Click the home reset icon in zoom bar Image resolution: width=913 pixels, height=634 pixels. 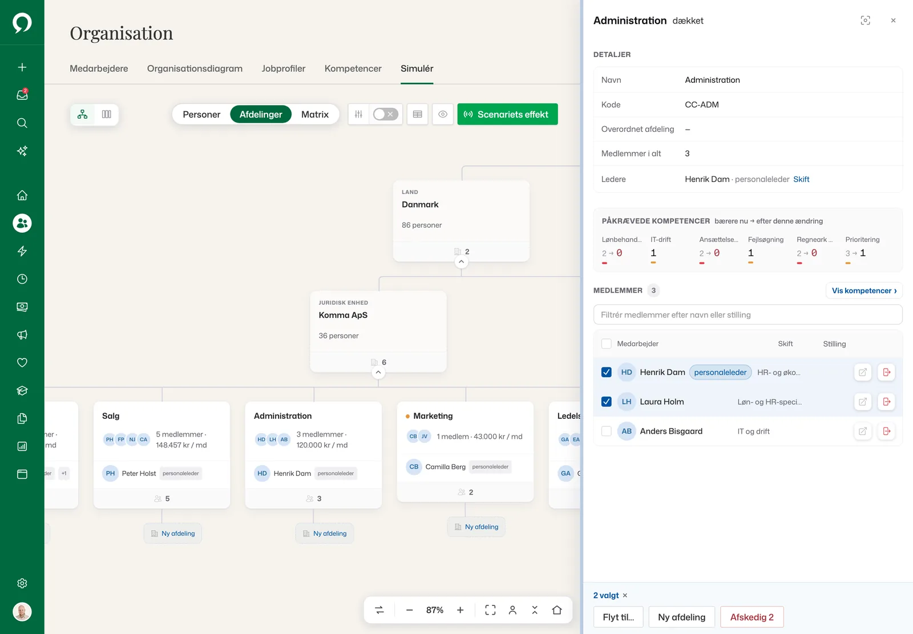[x=557, y=610]
